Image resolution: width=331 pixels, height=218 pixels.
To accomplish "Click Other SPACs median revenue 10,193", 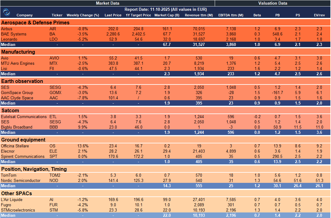I will point(199,215).
